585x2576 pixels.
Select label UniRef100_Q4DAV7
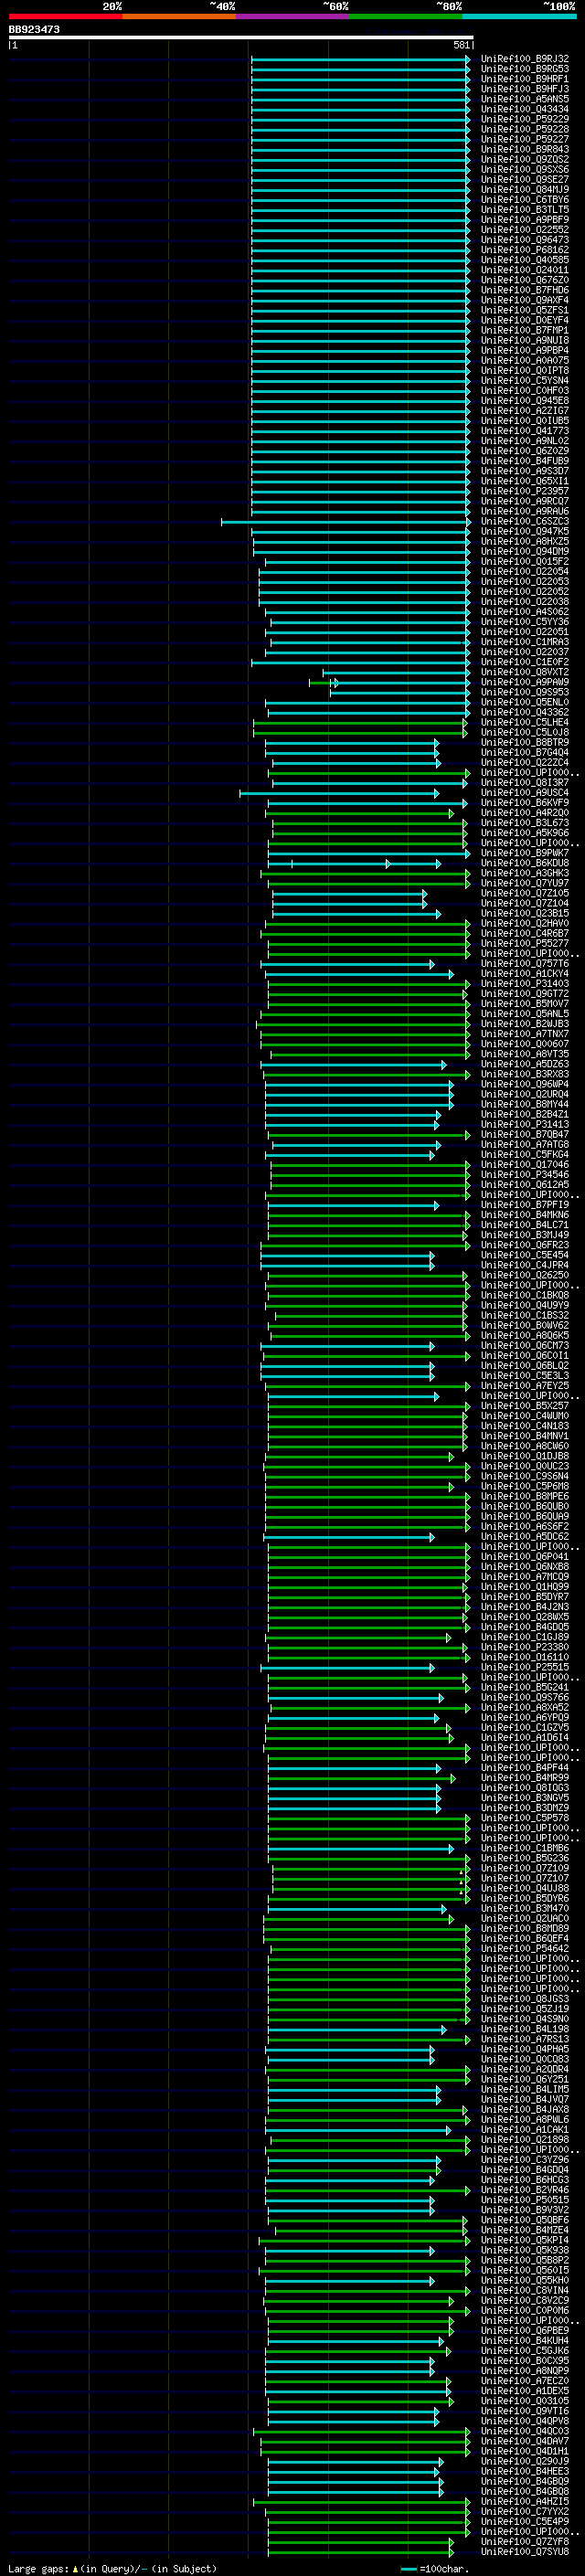[x=524, y=2441]
